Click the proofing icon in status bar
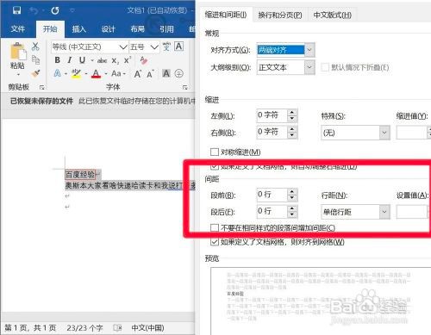This screenshot has height=335, width=431. tap(117, 328)
